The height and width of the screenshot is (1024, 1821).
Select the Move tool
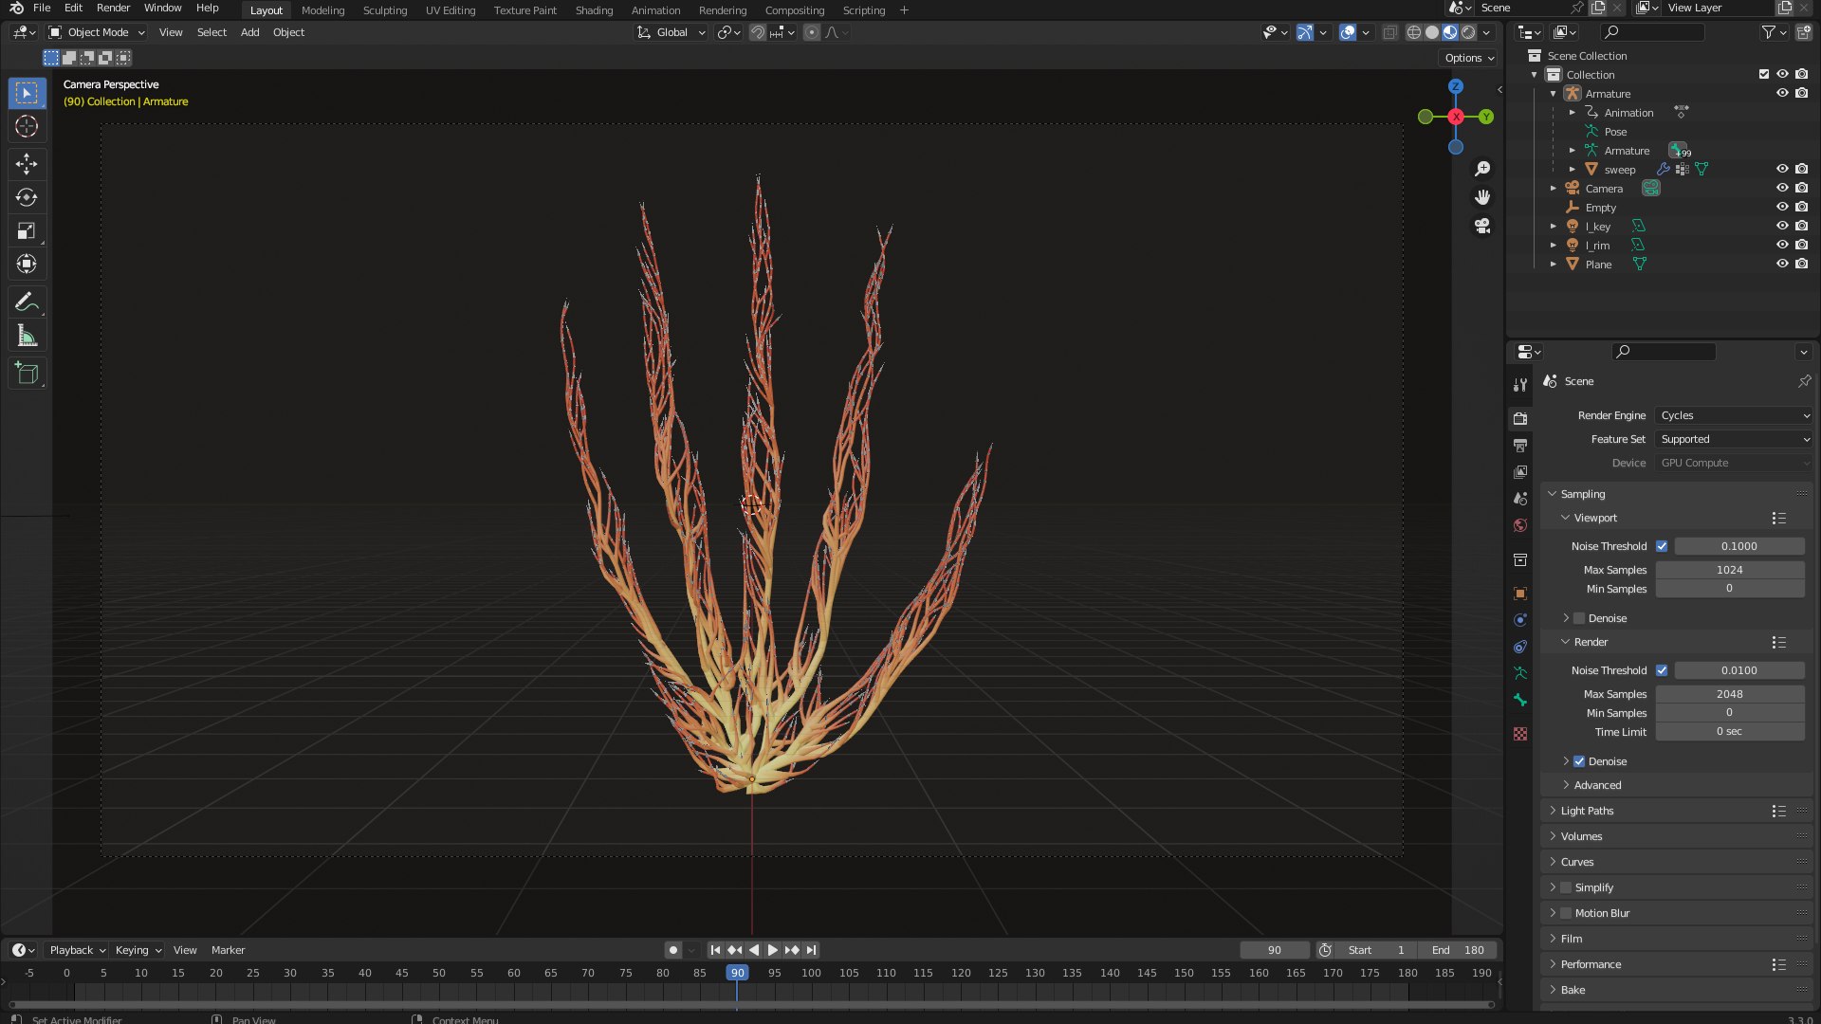tap(27, 164)
